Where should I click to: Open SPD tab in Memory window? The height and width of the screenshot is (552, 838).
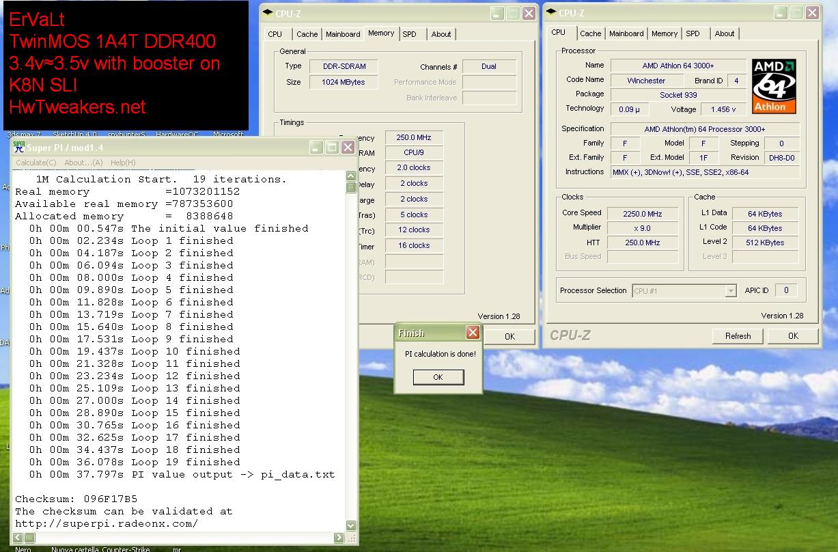(x=409, y=34)
